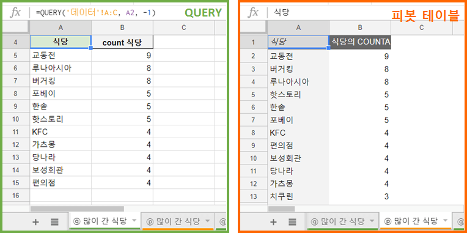
Task: Click KFC cell in pivot window
Action: point(298,133)
